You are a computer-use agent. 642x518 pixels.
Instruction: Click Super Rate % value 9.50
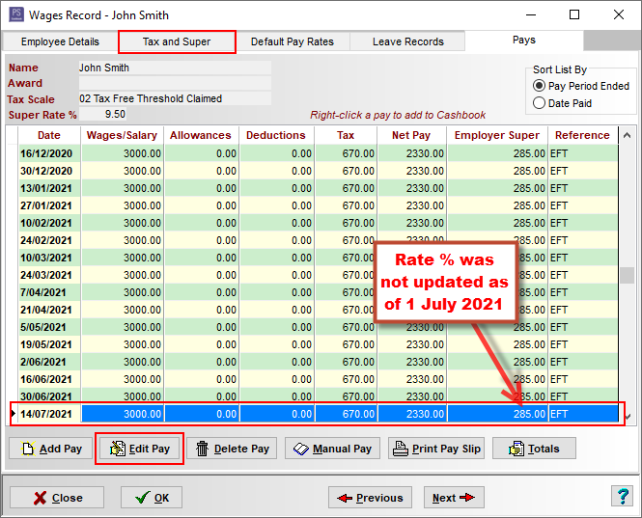102,114
